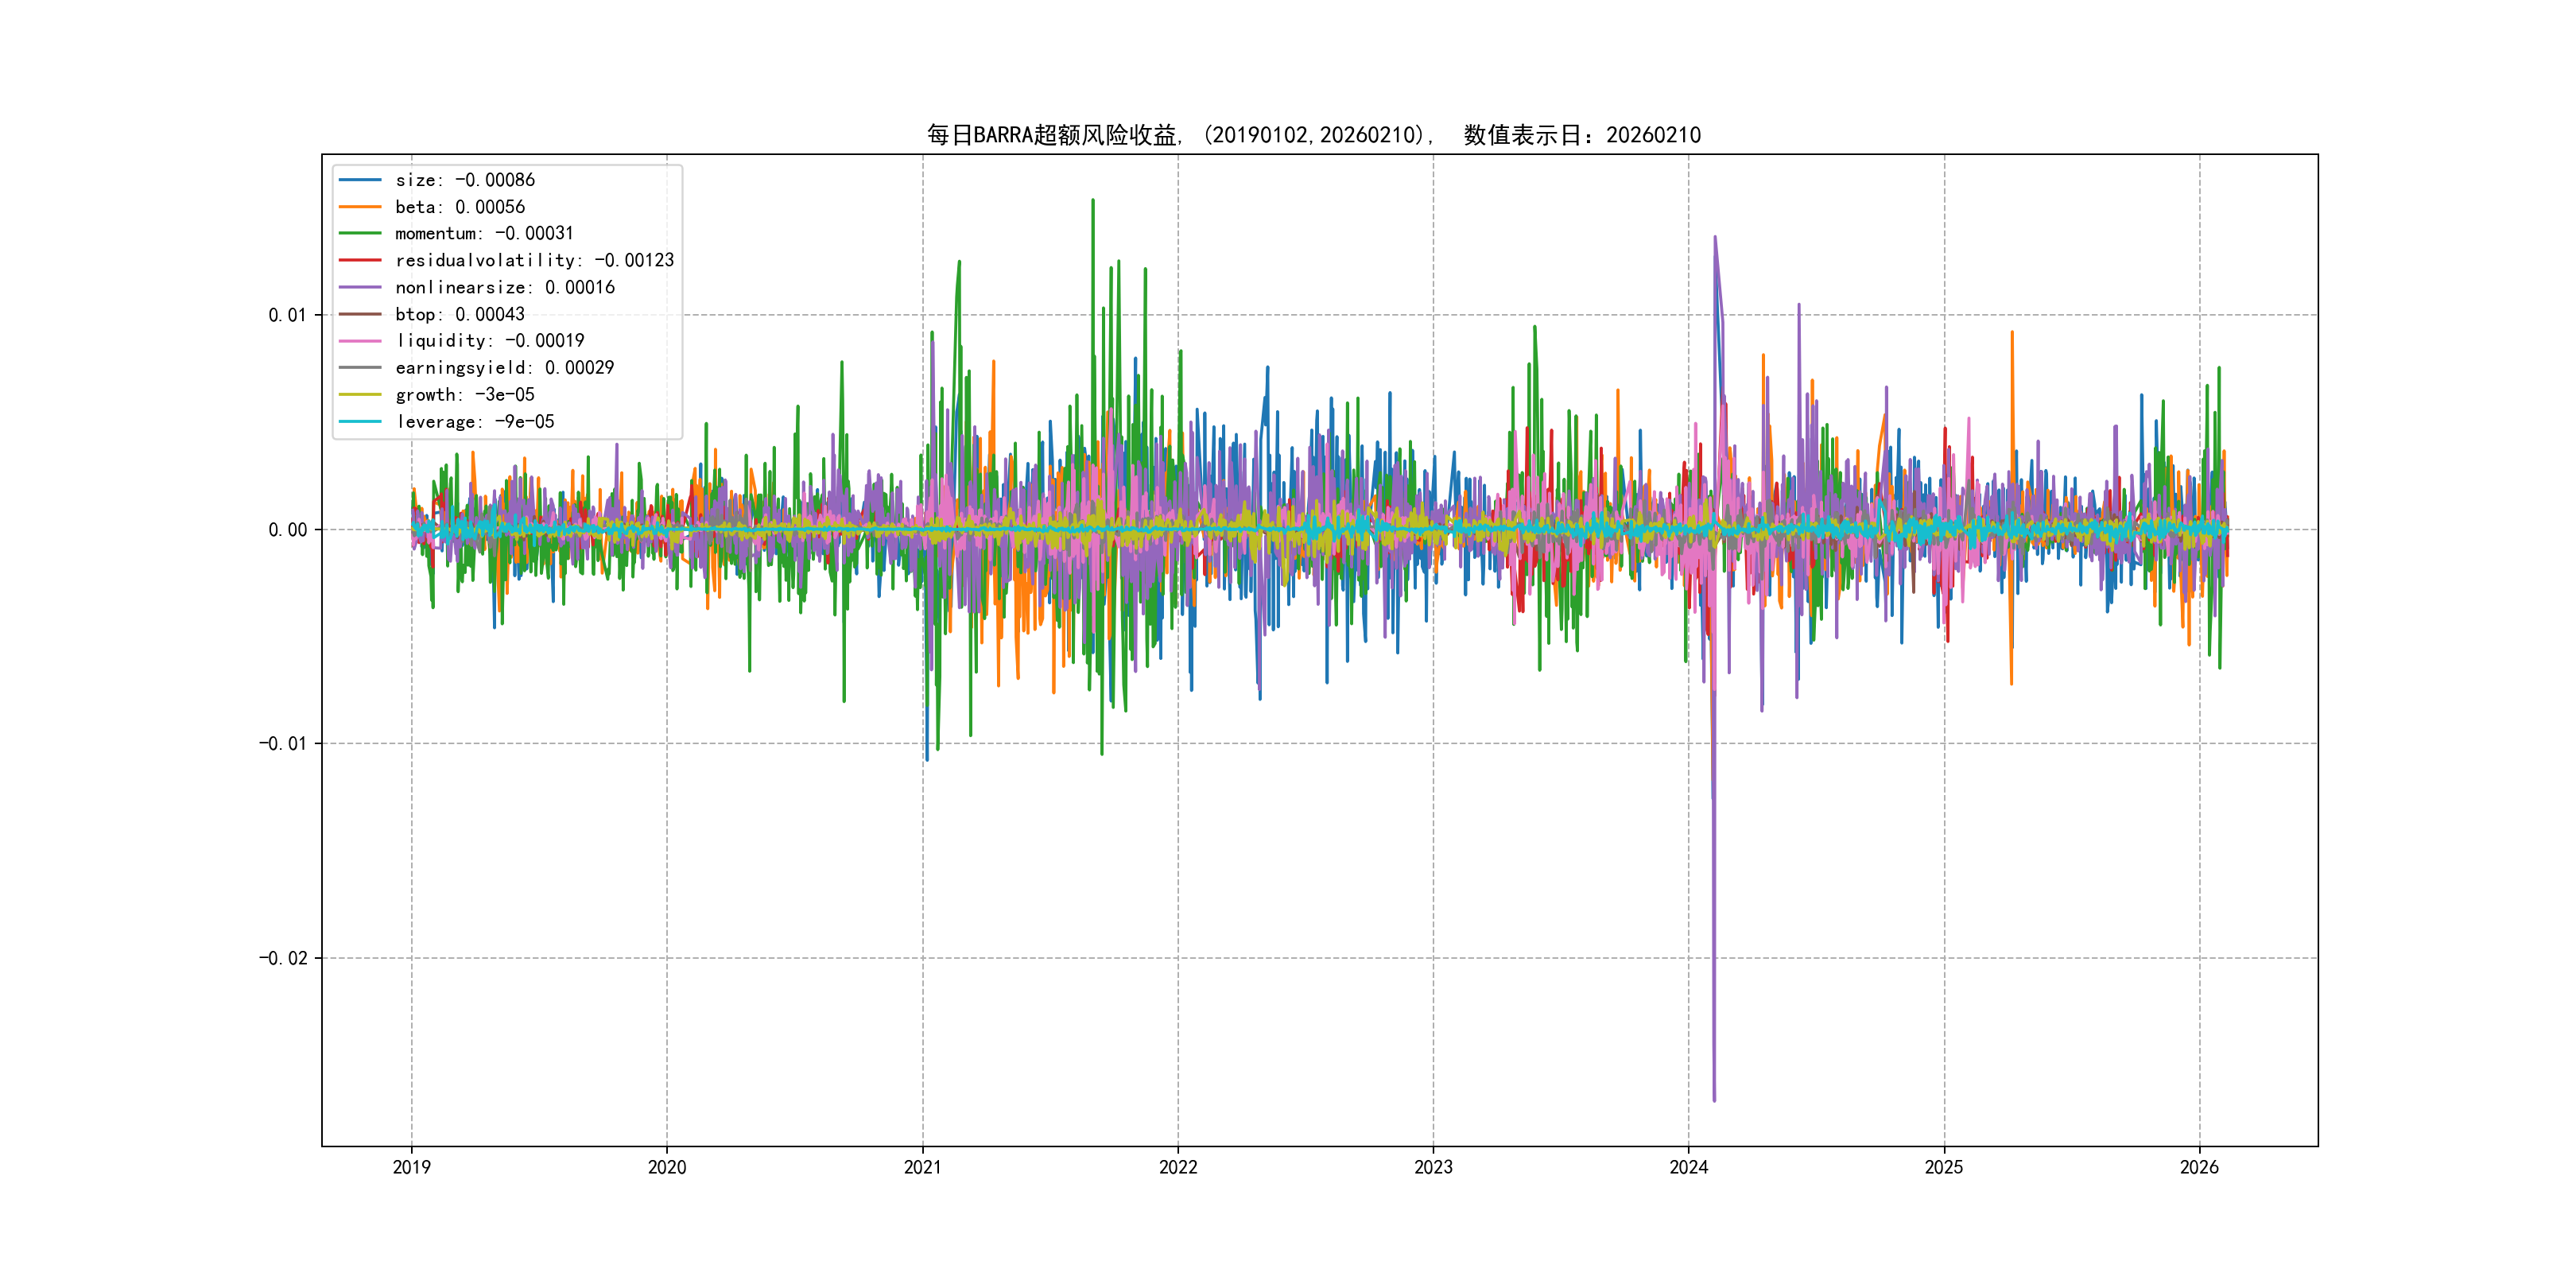2576x1288 pixels.
Task: Click bottom of purple spike in early 2024
Action: point(1714,1099)
